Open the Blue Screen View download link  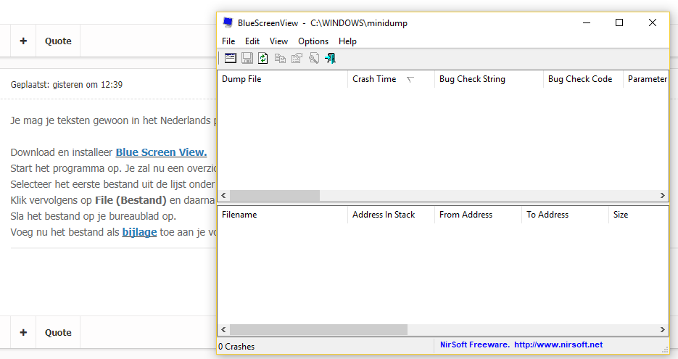coord(161,152)
